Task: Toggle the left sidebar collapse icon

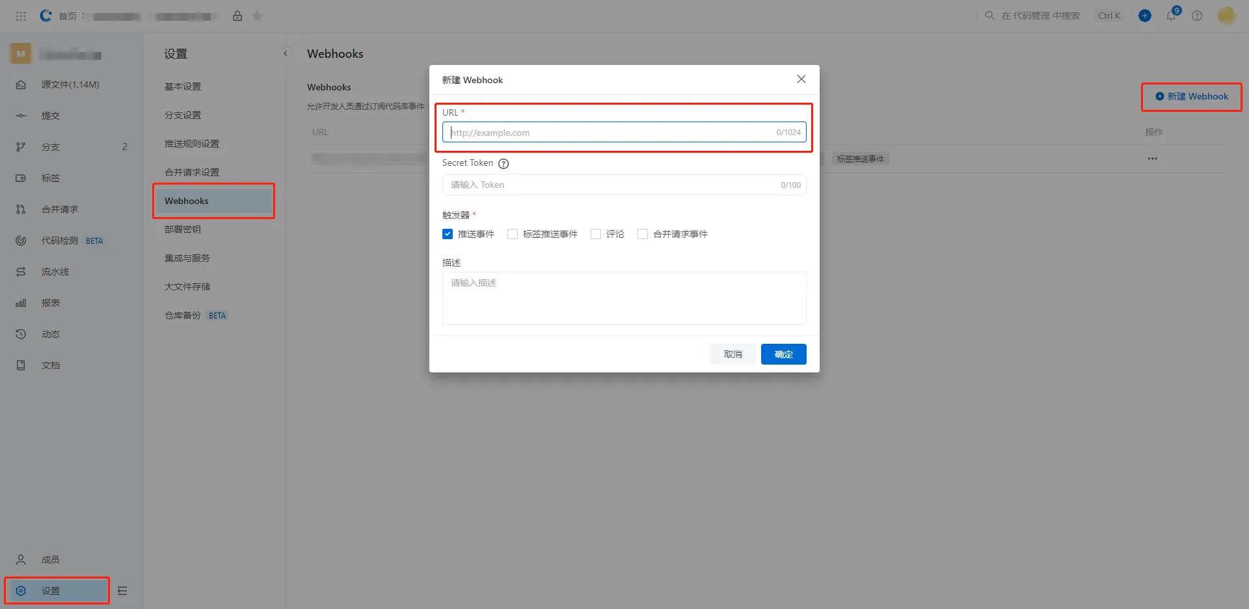Action: point(122,591)
